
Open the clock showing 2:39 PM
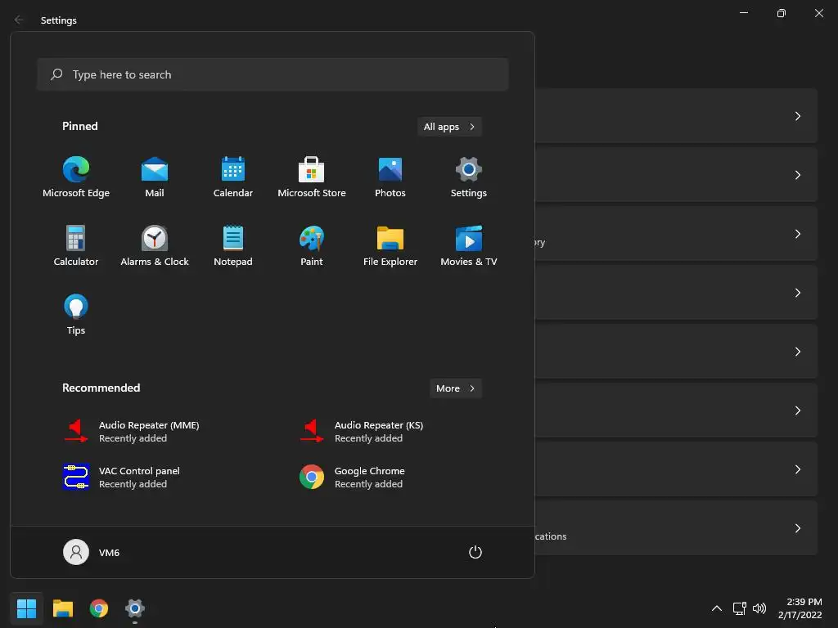[x=800, y=608]
